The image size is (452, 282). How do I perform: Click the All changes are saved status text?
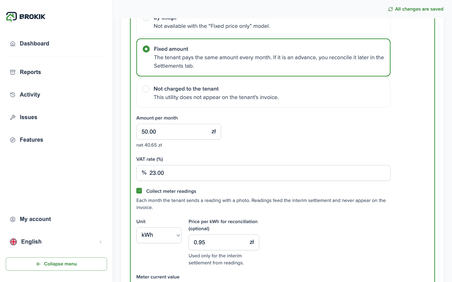click(419, 9)
